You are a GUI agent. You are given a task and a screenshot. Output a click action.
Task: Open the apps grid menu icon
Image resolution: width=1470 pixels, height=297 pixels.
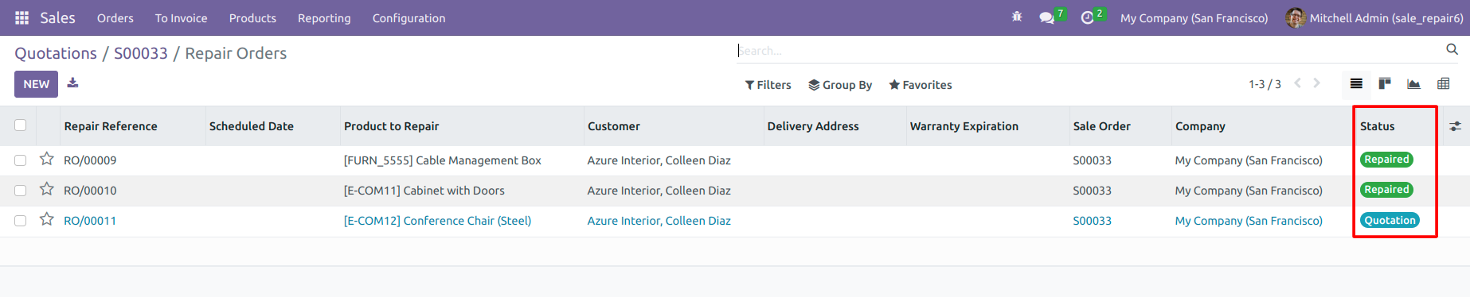(22, 17)
